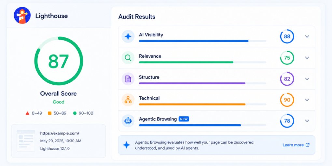Screen dimensions: 332x166
Task: Click the page preview thumbnail
Action: 26,141
